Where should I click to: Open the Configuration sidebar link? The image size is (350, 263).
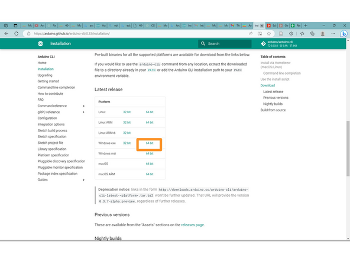pyautogui.click(x=47, y=118)
